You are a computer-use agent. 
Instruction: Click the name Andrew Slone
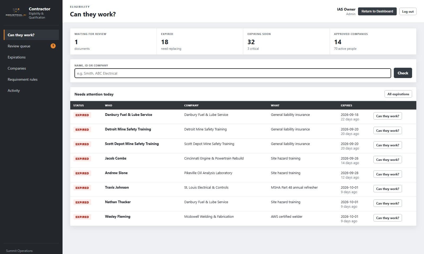point(116,173)
